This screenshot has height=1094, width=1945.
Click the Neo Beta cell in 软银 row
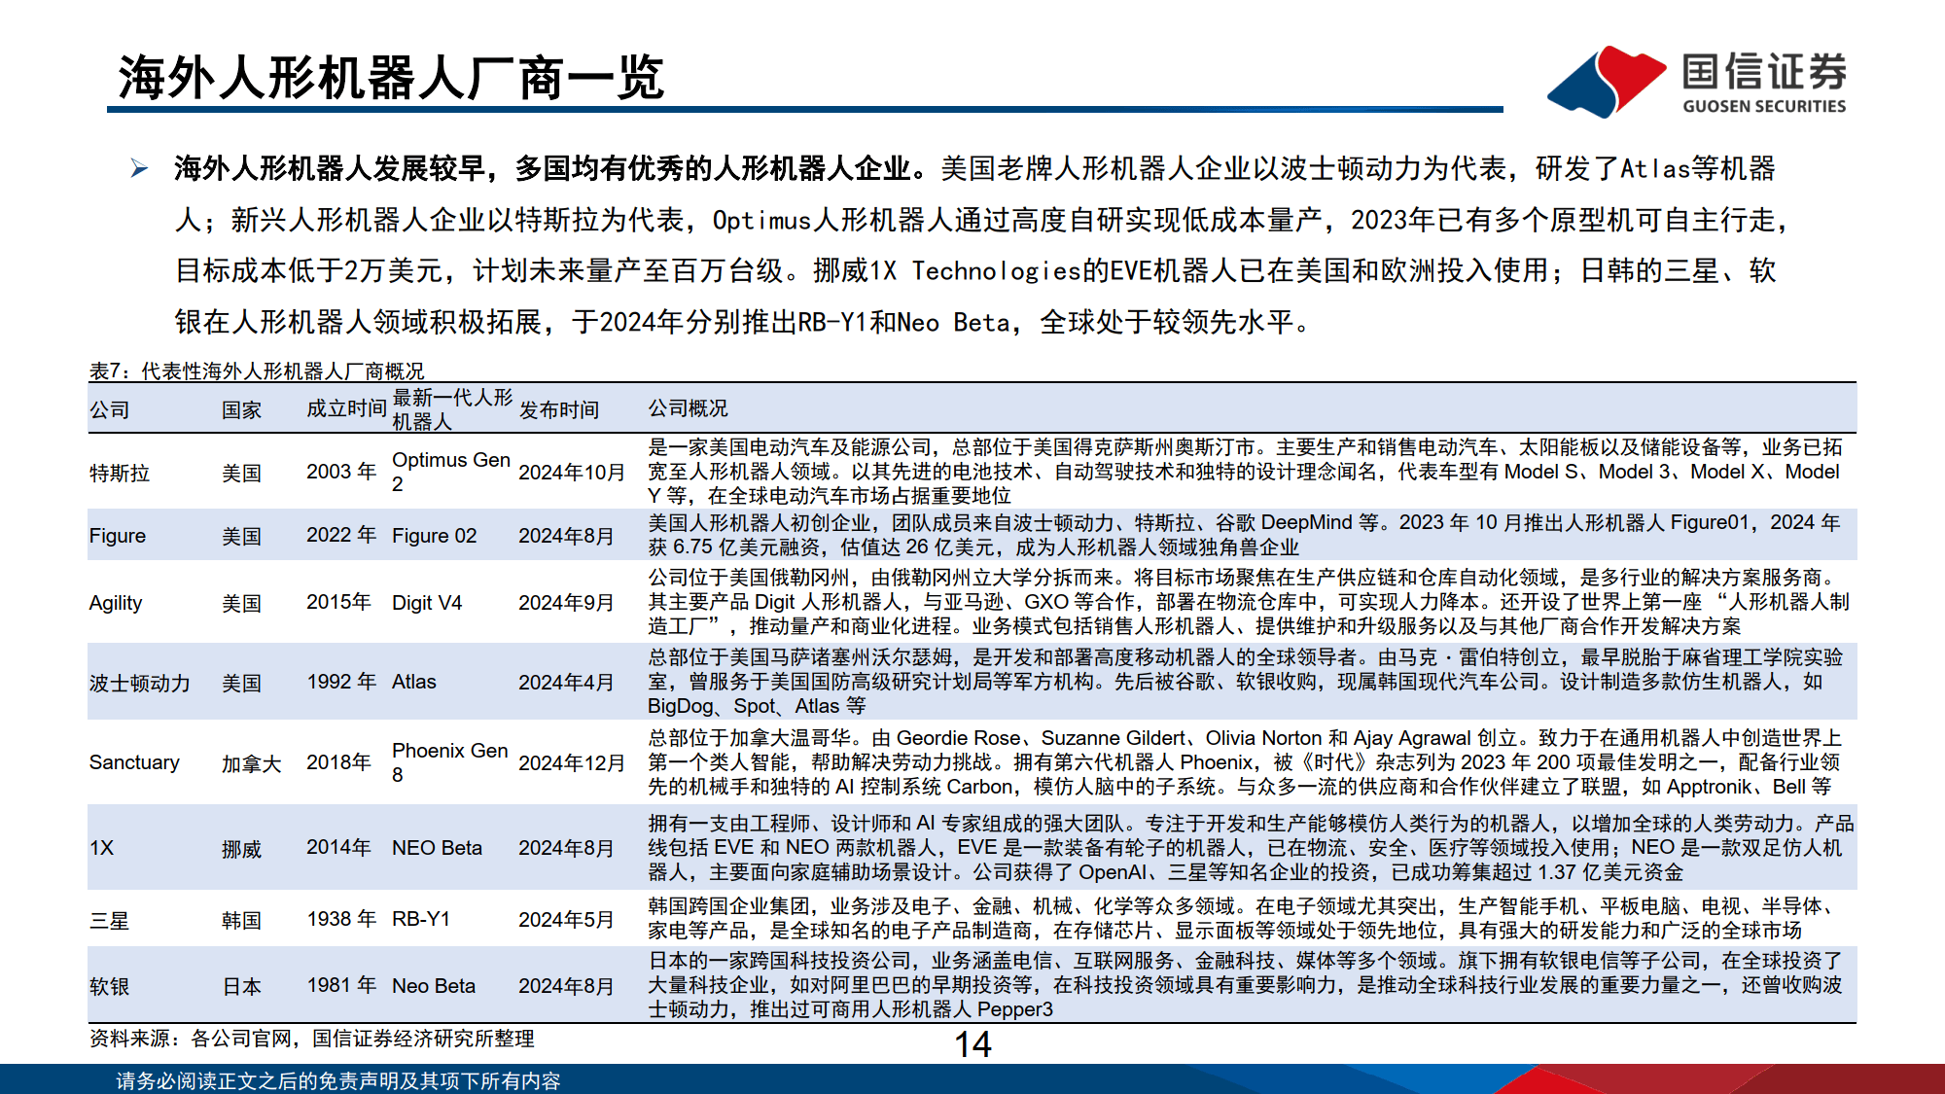(x=434, y=986)
